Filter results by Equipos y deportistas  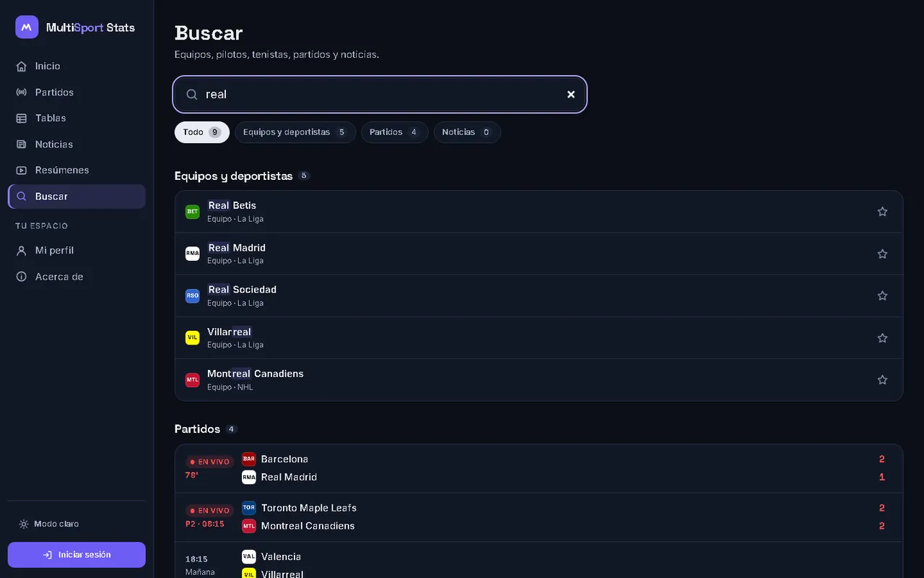(x=295, y=132)
